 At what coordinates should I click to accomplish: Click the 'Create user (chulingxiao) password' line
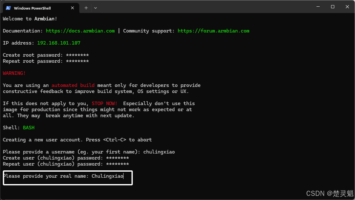click(66, 158)
